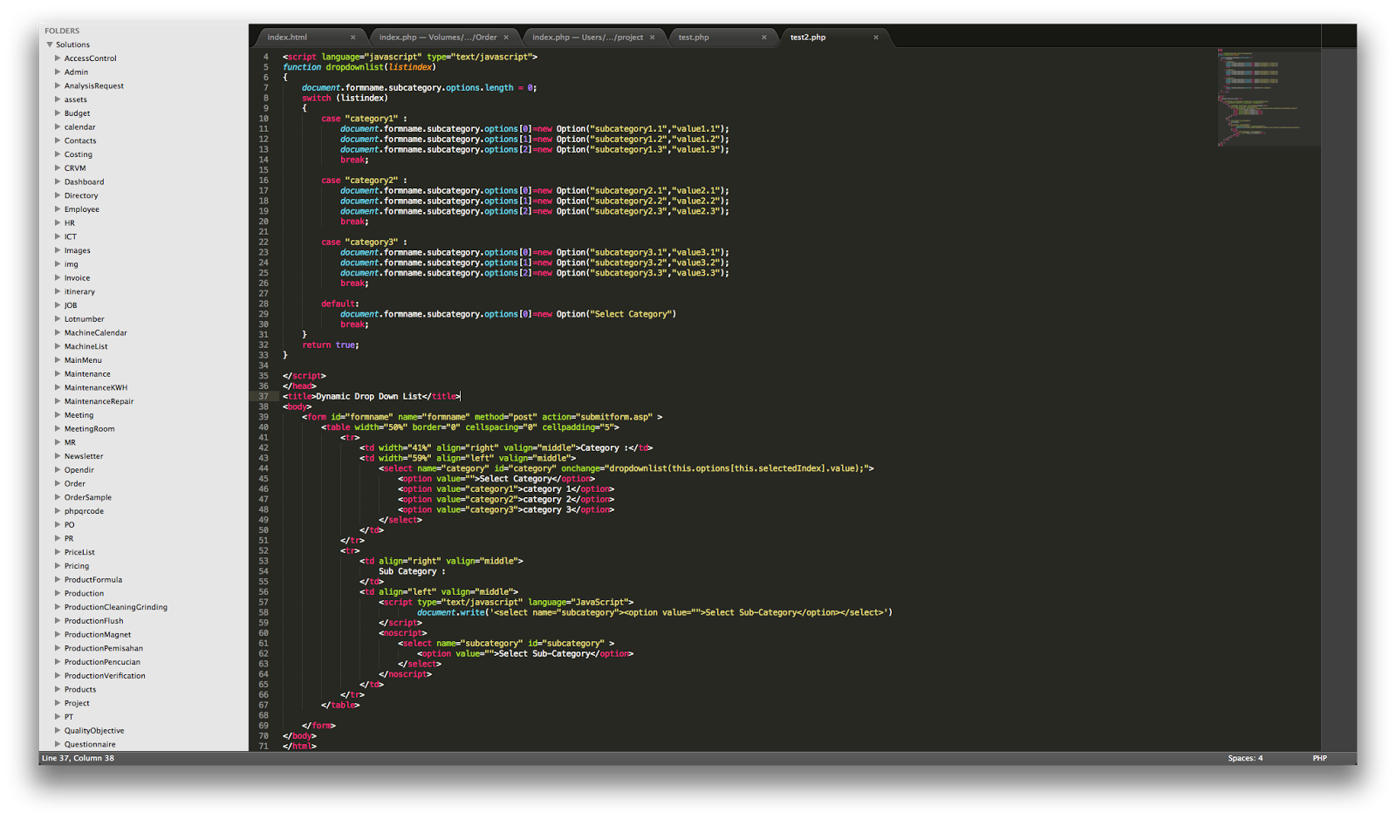Image resolution: width=1396 pixels, height=819 pixels.
Task: Expand the Admin folder arrow
Action: [58, 72]
